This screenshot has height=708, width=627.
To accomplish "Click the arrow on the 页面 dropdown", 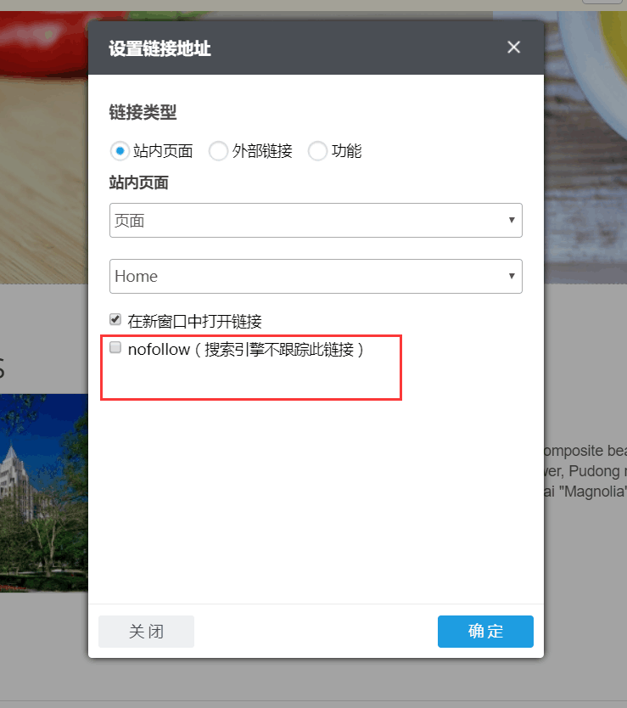I will [x=512, y=221].
